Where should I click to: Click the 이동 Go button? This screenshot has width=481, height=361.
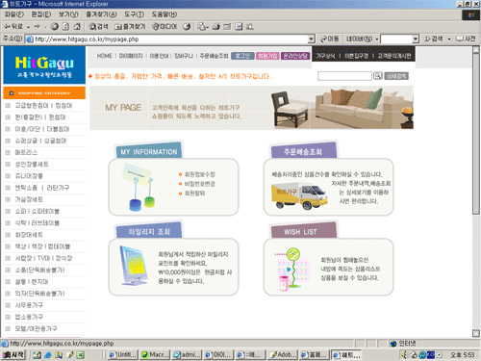330,39
